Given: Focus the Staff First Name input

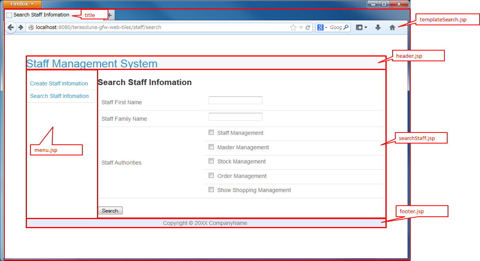Looking at the screenshot, I should click(235, 100).
